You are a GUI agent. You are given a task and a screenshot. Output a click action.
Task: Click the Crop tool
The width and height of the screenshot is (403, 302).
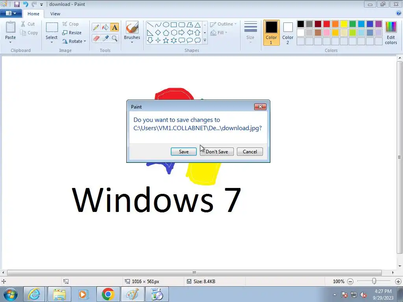click(x=70, y=24)
